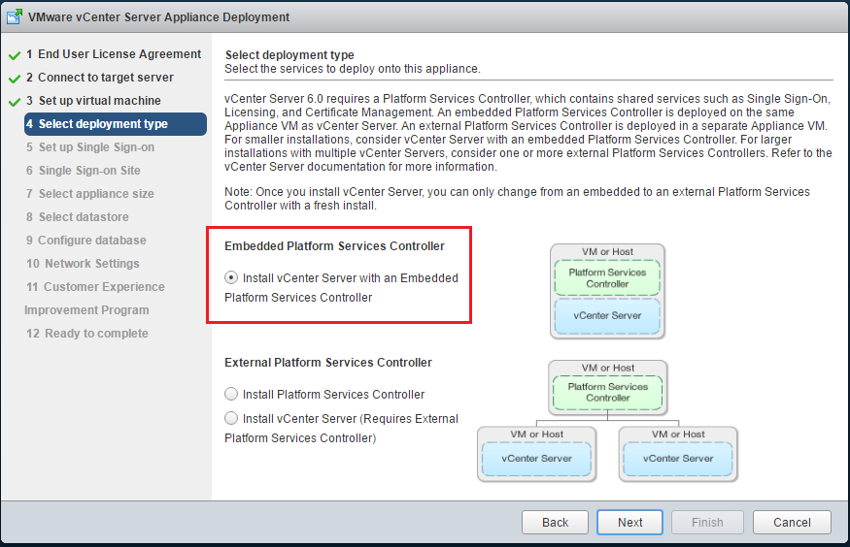Click step 5 Set up Single Sign-on
Image resolution: width=850 pixels, height=547 pixels.
(96, 147)
